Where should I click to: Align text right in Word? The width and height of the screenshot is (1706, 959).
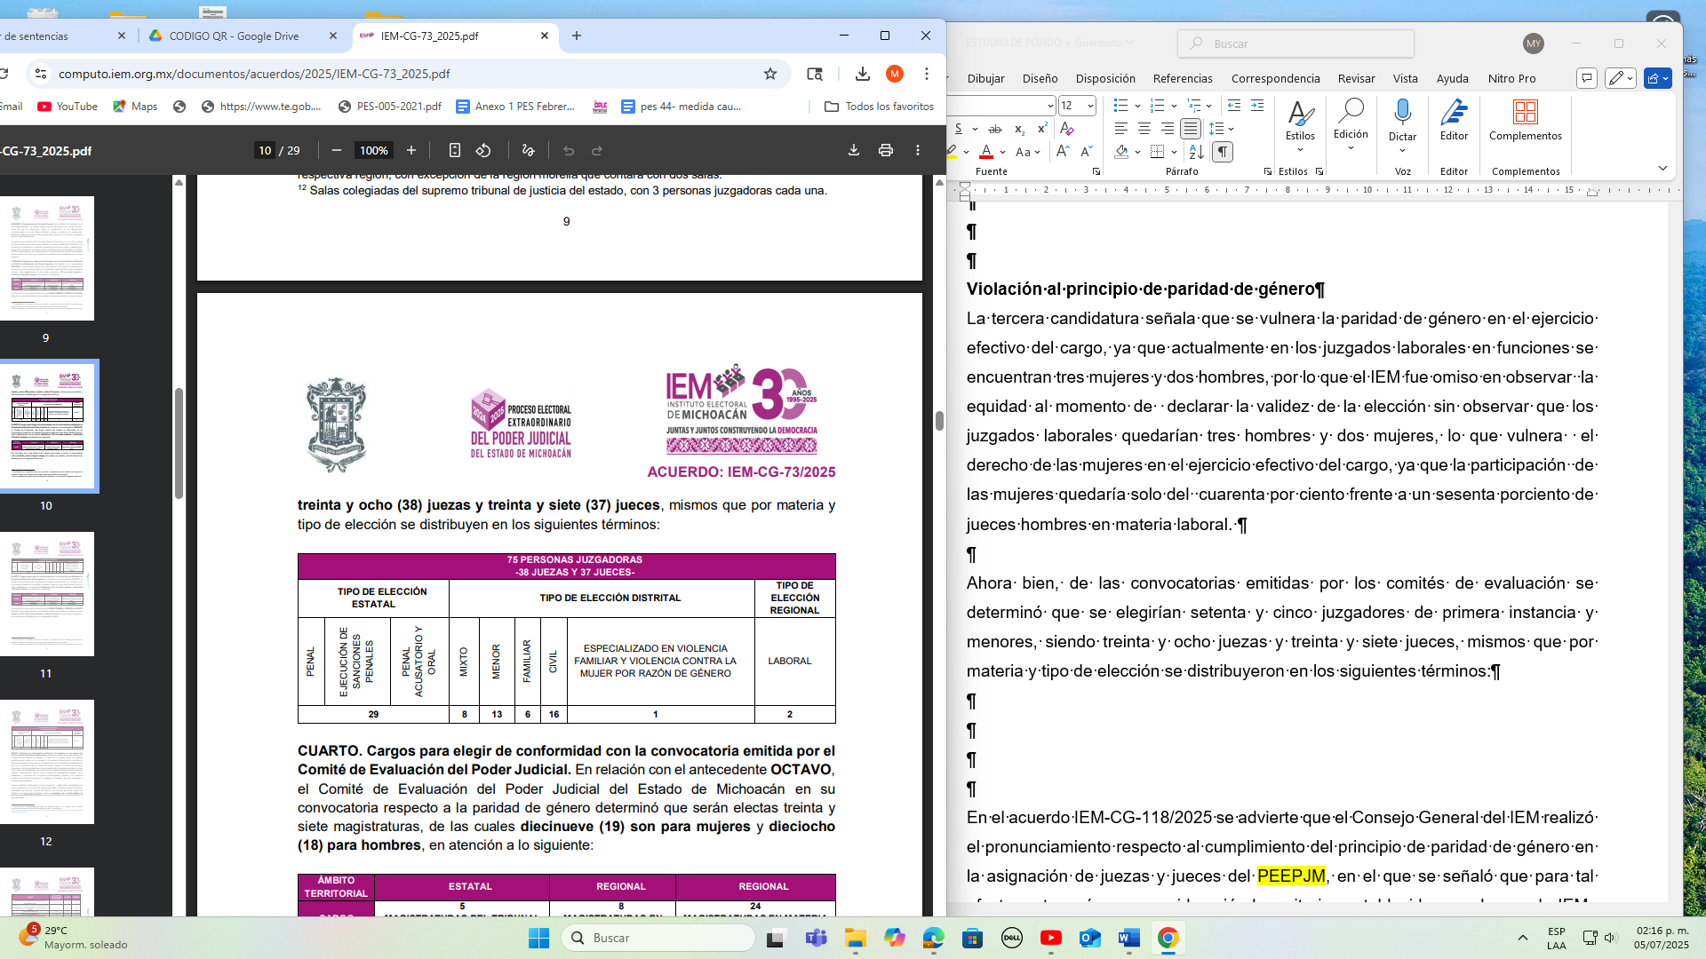click(x=1167, y=129)
